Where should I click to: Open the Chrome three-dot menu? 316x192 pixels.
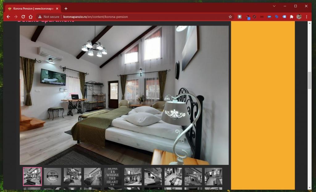[306, 17]
